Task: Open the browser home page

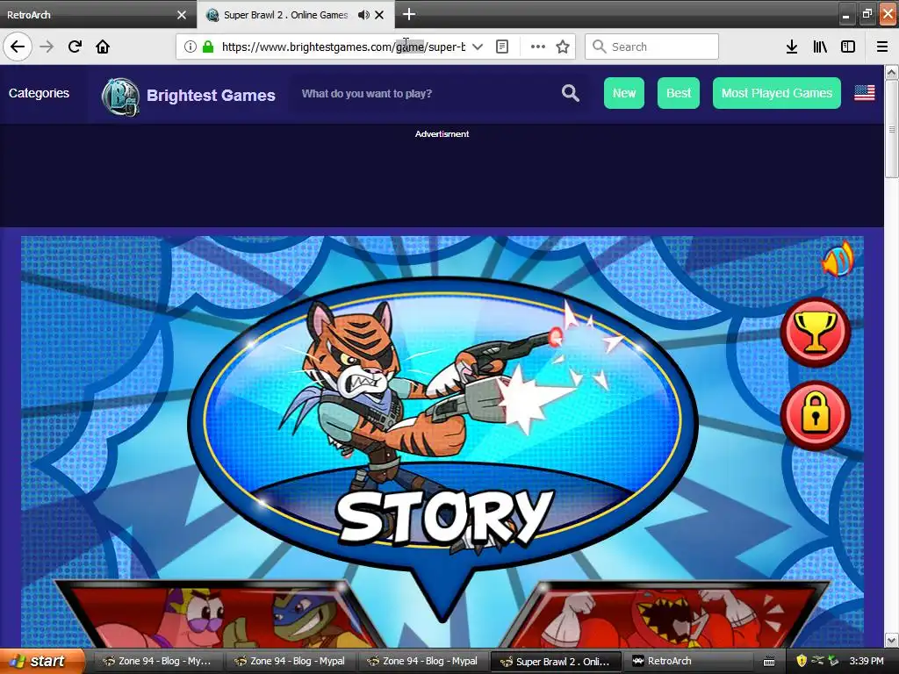Action: tap(103, 47)
